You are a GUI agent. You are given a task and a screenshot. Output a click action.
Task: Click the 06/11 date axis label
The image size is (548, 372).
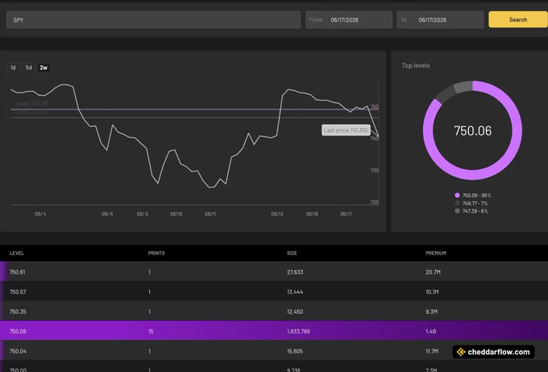point(210,213)
